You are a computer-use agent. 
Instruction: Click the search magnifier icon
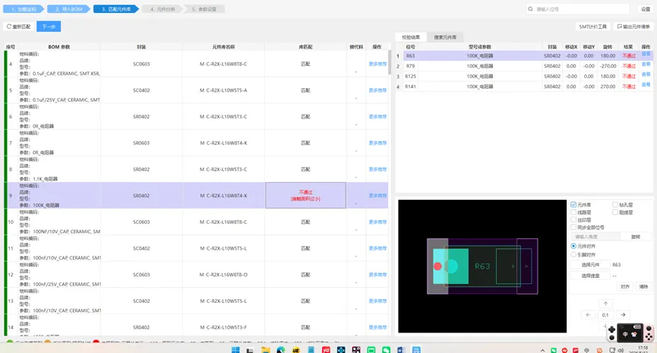coord(530,9)
